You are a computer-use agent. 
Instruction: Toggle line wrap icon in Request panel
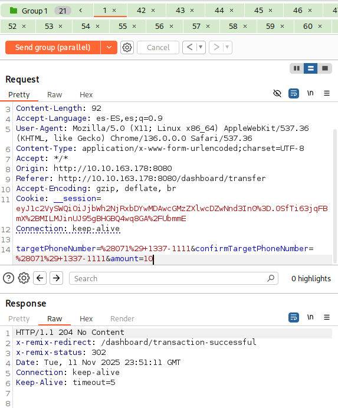294,93
